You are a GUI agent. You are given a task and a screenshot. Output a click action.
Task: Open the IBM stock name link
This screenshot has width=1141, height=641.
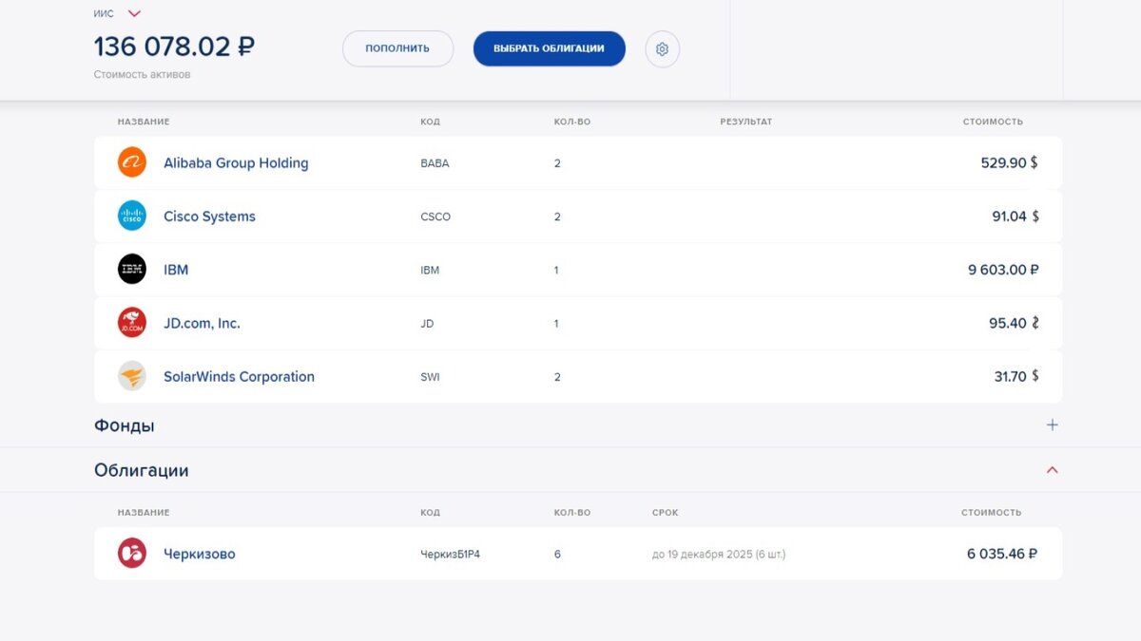[x=176, y=270]
